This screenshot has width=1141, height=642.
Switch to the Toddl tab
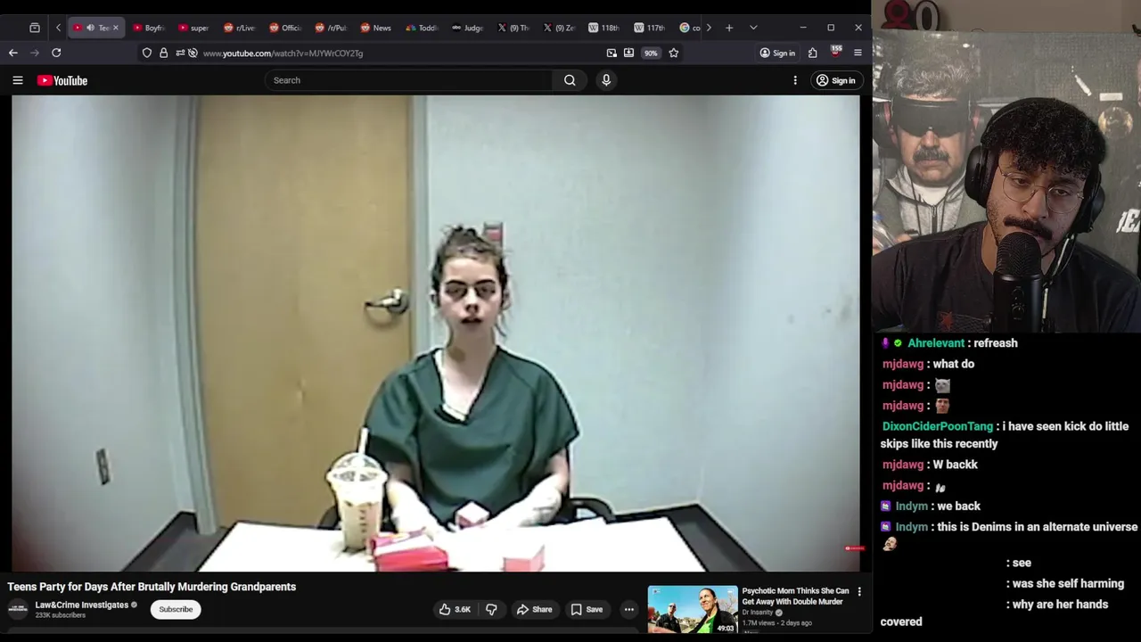[421, 28]
